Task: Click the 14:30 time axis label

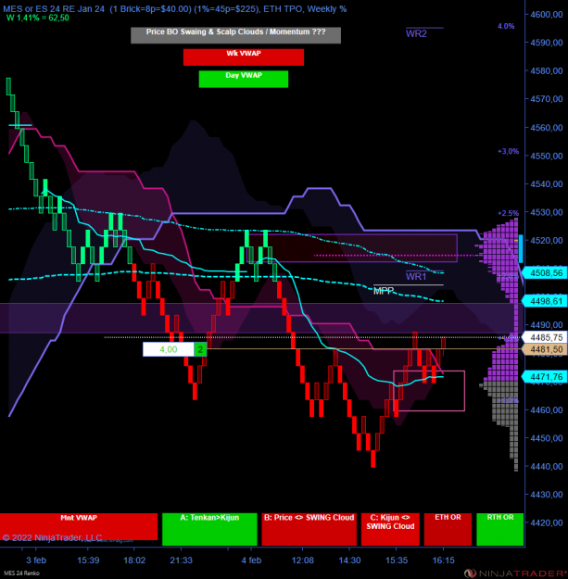Action: click(349, 560)
